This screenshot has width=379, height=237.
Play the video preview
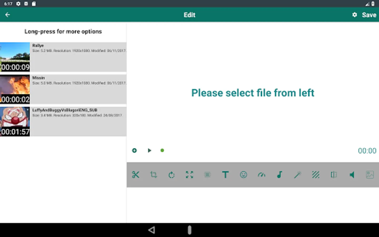pyautogui.click(x=149, y=150)
